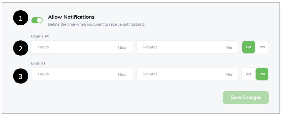The height and width of the screenshot is (115, 282).
Task: Click the Begins At label
Action: pos(40,36)
